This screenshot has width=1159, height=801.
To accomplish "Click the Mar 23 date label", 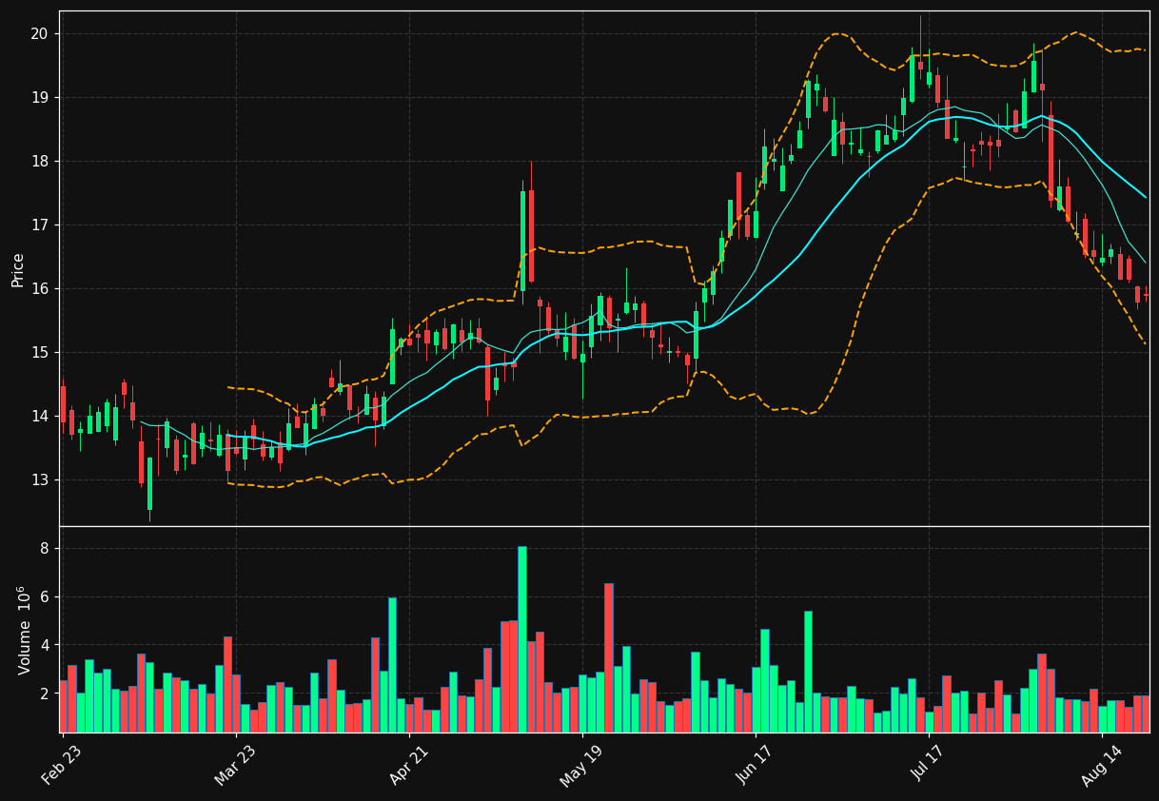I will click(235, 765).
